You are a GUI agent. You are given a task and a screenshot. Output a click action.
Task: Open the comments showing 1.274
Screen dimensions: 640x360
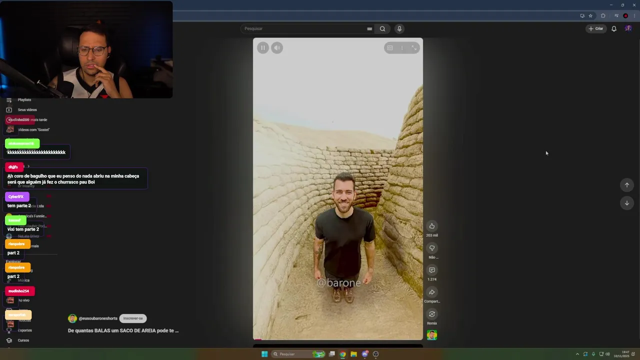point(432,270)
